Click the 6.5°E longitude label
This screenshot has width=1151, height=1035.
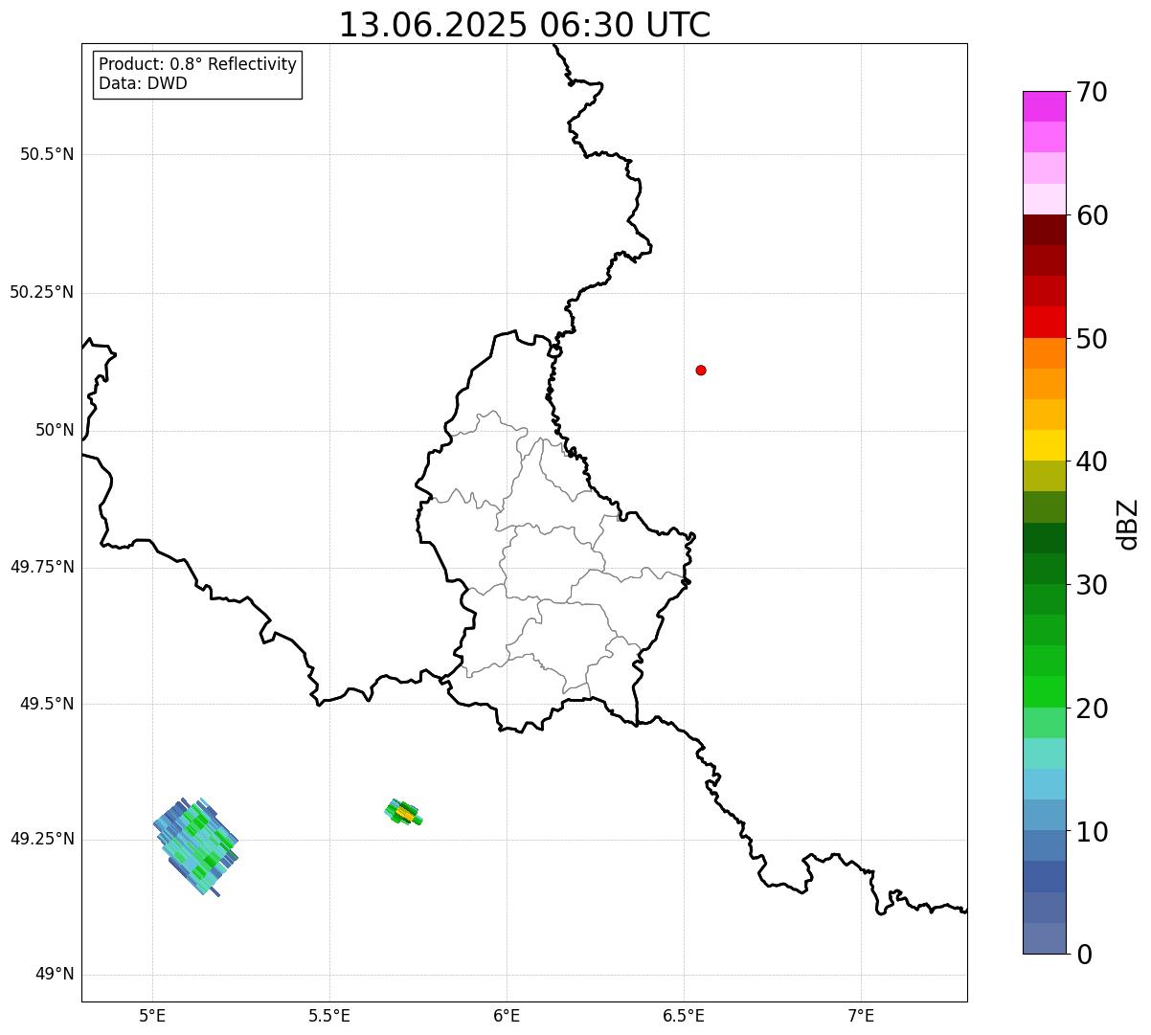(684, 1016)
